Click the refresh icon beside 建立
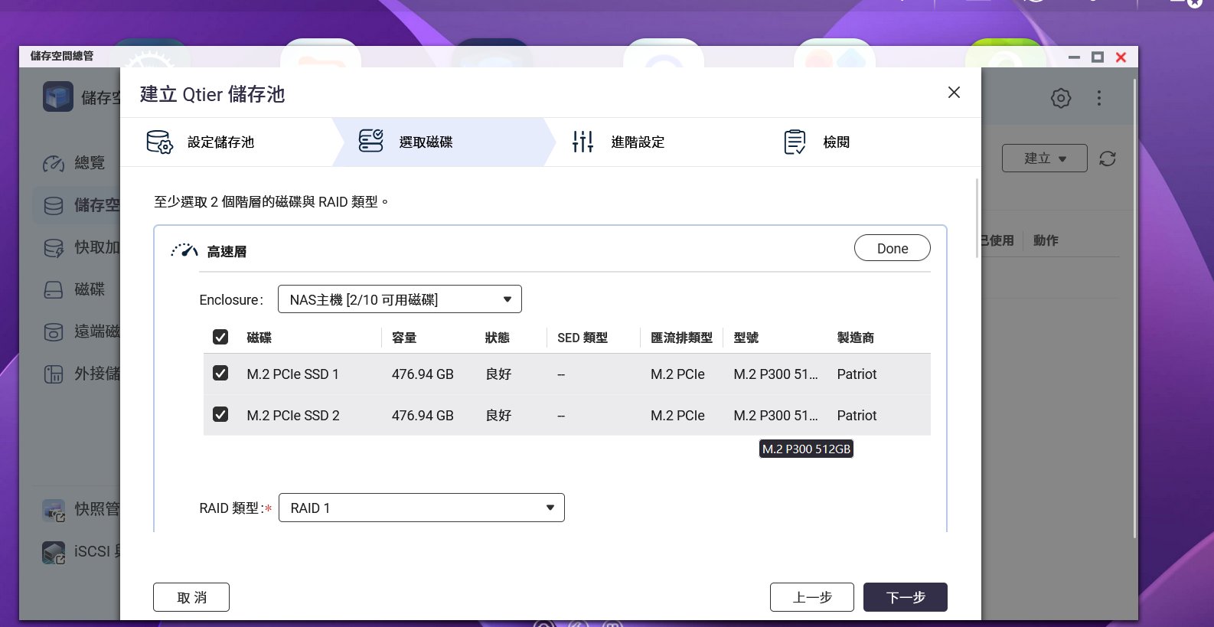This screenshot has height=627, width=1214. (x=1107, y=158)
